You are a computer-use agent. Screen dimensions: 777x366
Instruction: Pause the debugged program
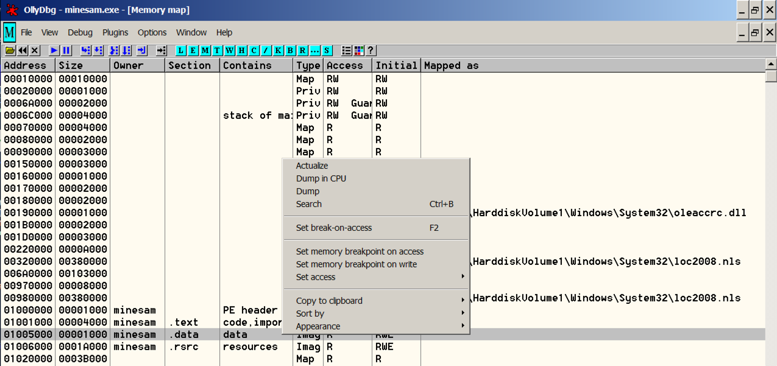pyautogui.click(x=66, y=51)
